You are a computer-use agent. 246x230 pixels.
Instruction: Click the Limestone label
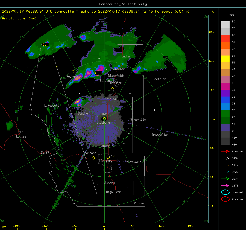[x=52, y=106]
